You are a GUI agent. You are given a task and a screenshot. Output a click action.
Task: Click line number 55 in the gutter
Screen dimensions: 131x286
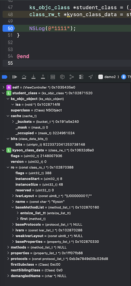tap(10, 63)
